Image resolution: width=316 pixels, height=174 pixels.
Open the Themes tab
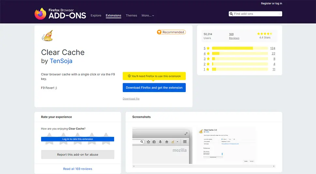click(x=131, y=16)
